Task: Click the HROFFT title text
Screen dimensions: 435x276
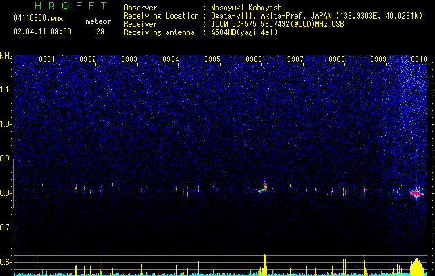Action: click(x=71, y=6)
